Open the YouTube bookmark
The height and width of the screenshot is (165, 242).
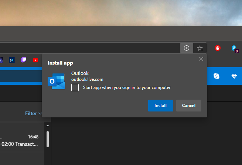[x=35, y=60]
